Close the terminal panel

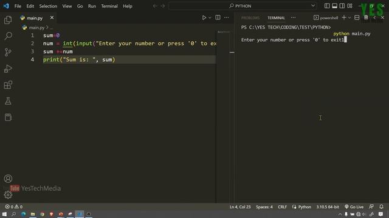coord(382,18)
